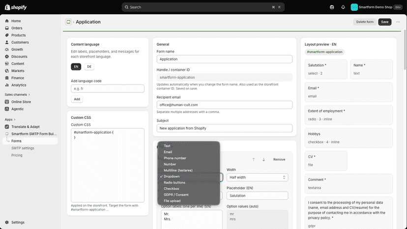Click the Add language code input
The width and height of the screenshot is (407, 229).
click(108, 88)
